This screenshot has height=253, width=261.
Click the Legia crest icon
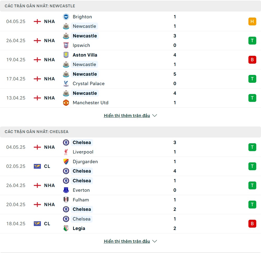[66, 228]
